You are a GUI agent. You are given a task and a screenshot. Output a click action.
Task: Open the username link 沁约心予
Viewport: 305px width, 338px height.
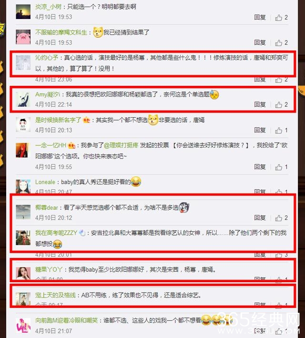(47, 58)
